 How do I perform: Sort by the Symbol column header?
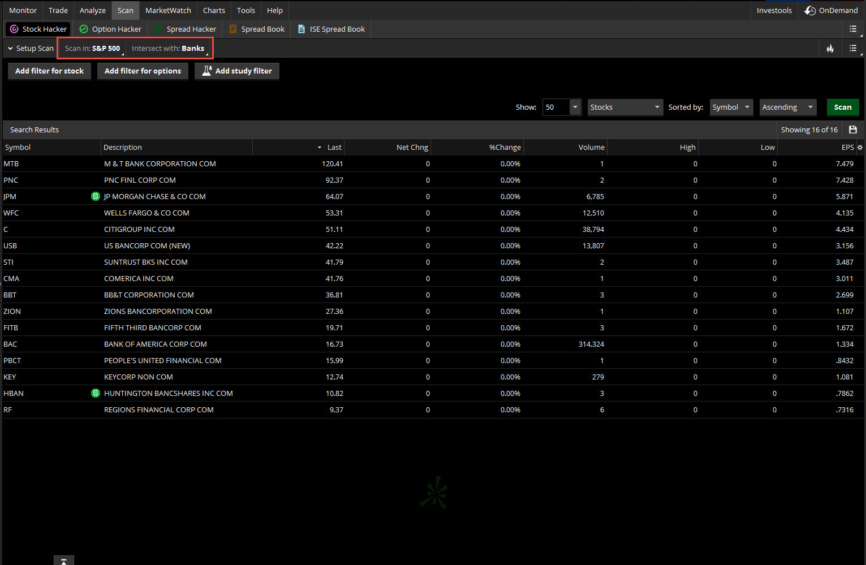51,147
